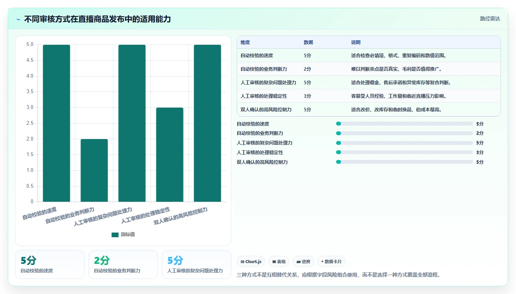
Task: Click the chart bar for 自动校验的速度
Action: pyautogui.click(x=56, y=123)
